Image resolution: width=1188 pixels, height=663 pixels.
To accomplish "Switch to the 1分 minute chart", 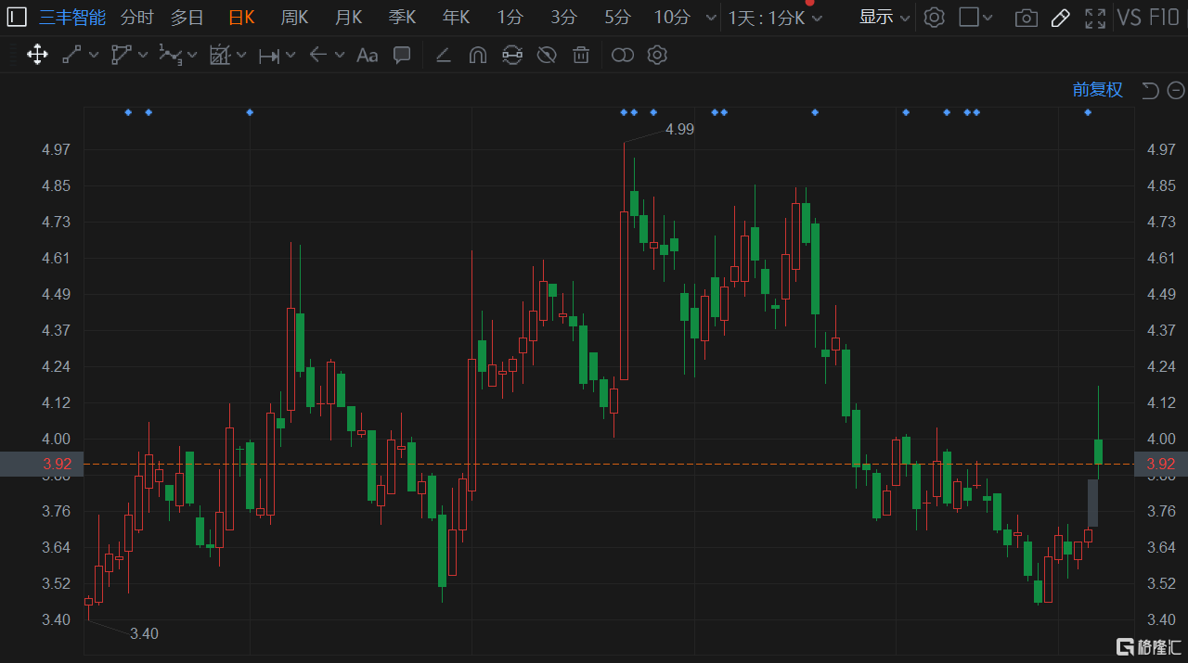I will pyautogui.click(x=510, y=17).
